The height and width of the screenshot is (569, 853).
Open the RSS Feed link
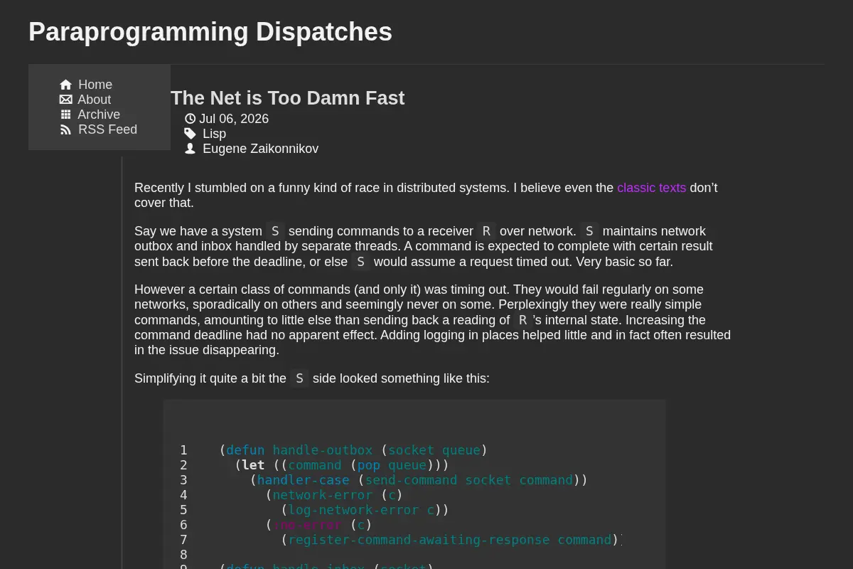coord(107,129)
